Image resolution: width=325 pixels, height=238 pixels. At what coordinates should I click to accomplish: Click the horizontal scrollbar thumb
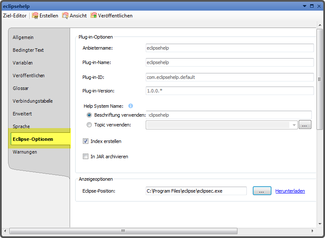click(123, 231)
